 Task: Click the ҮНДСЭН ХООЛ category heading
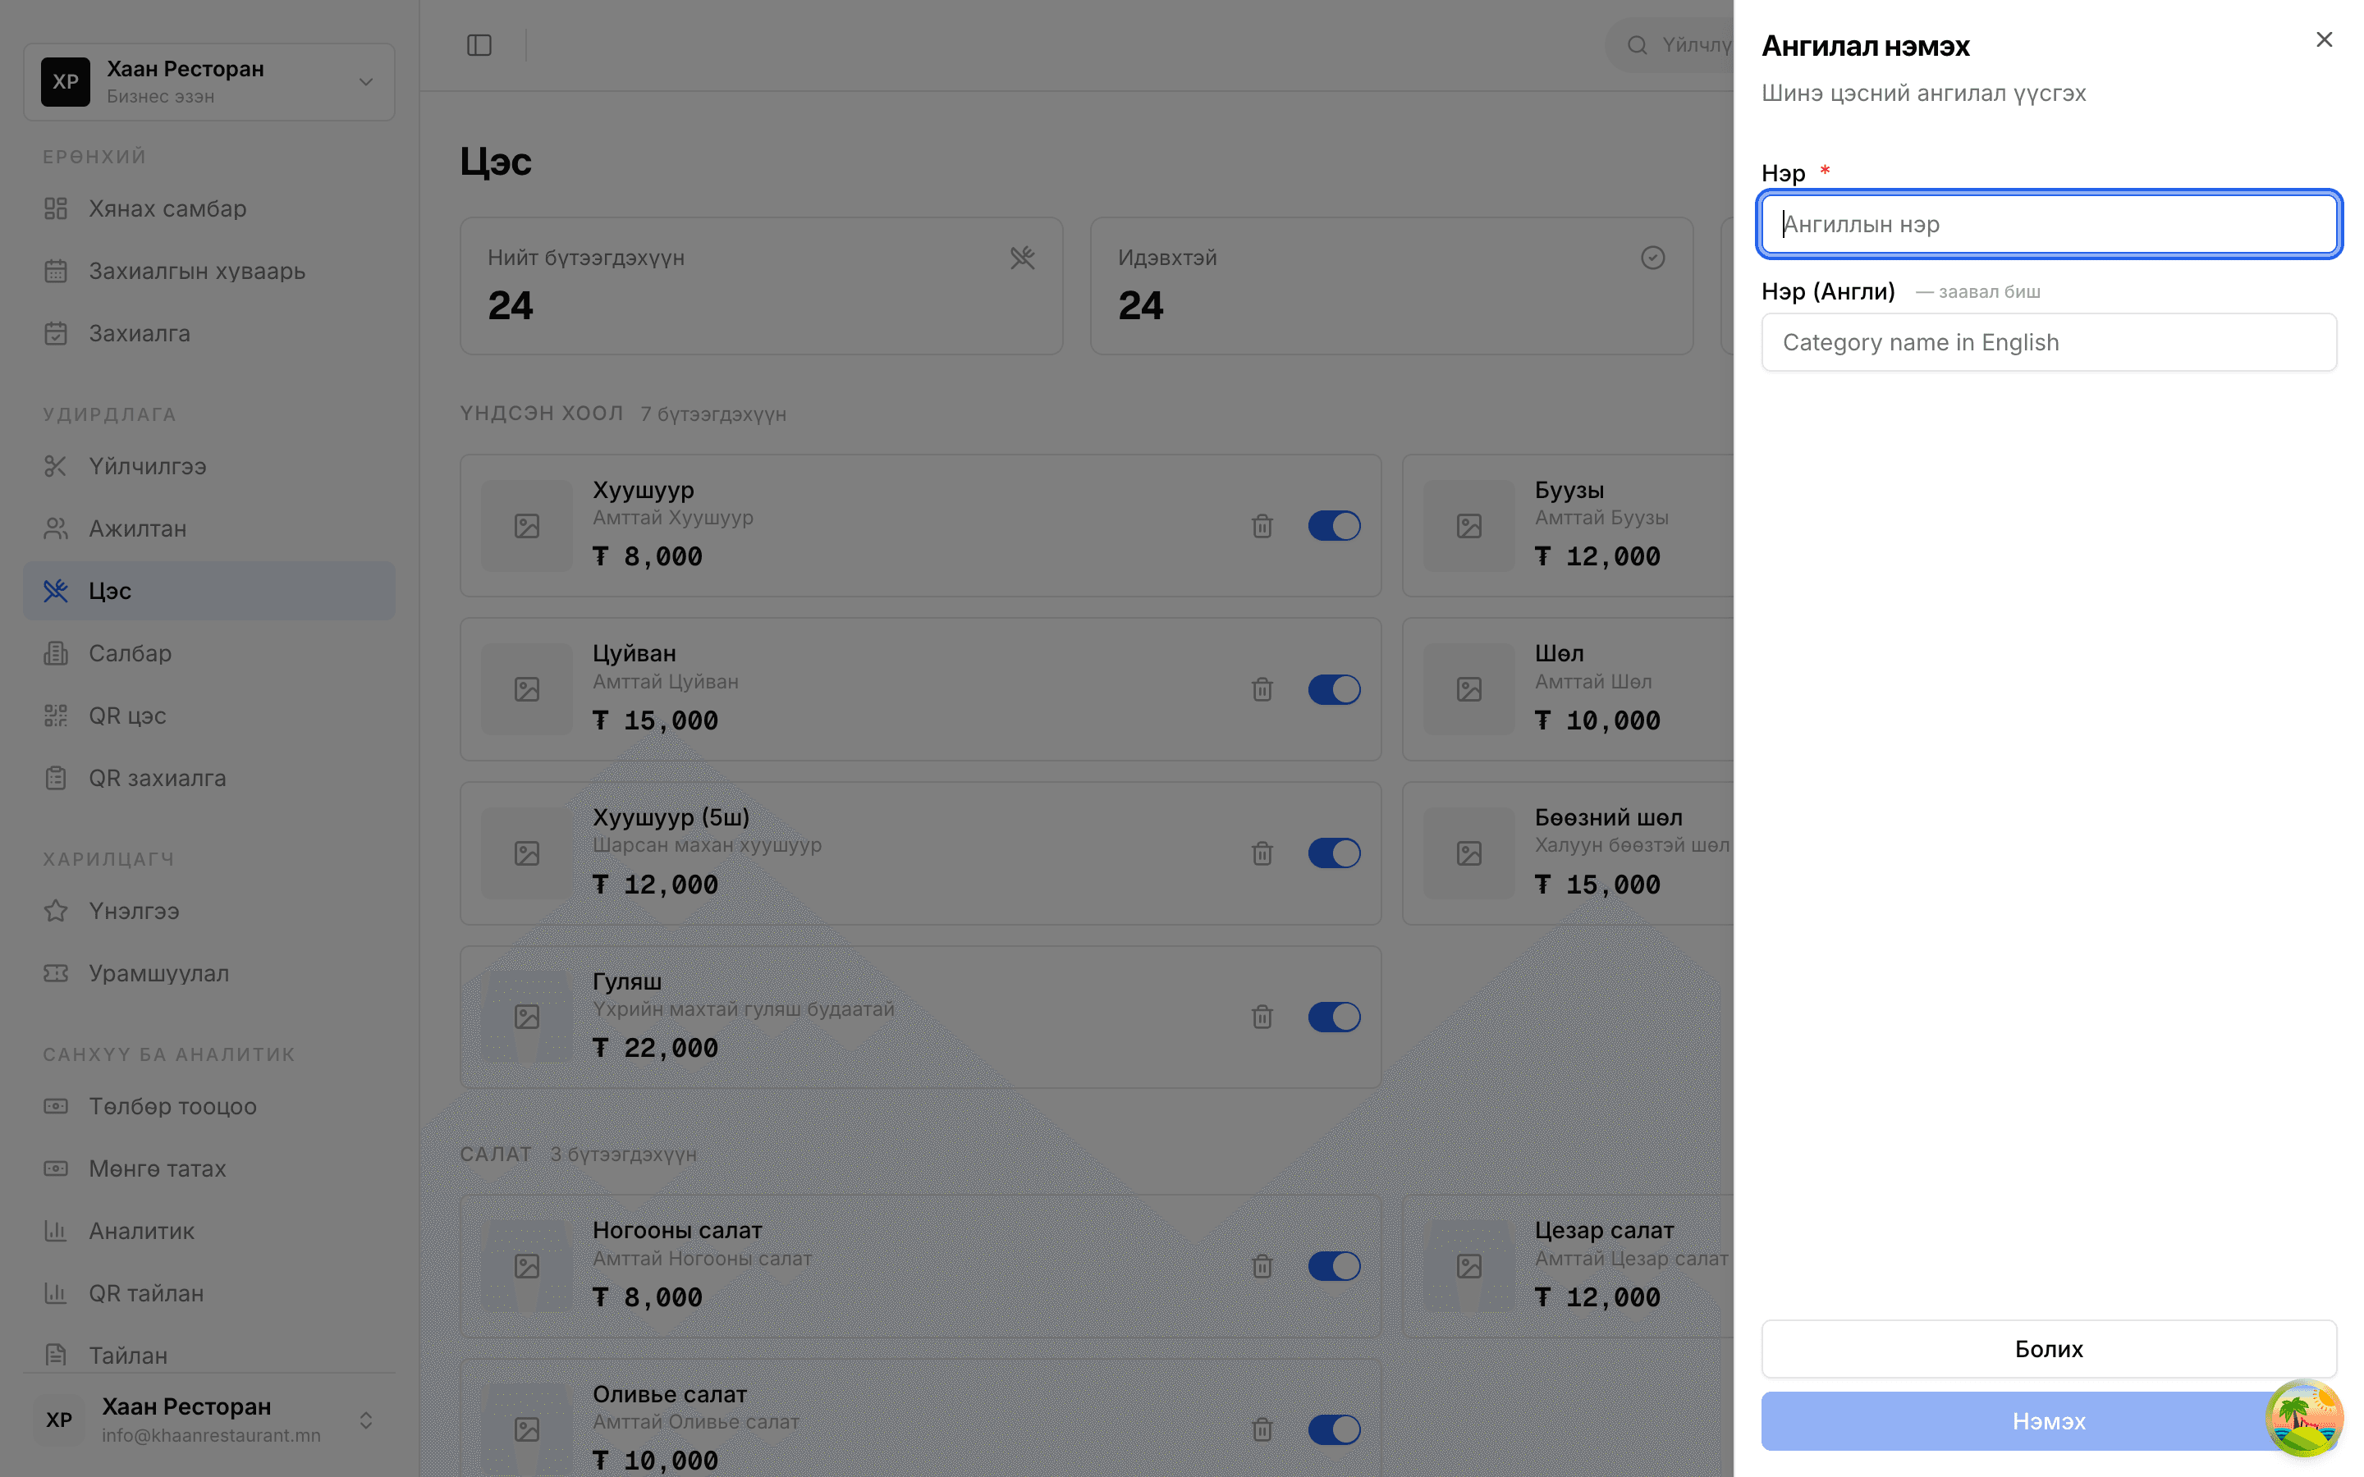(542, 414)
